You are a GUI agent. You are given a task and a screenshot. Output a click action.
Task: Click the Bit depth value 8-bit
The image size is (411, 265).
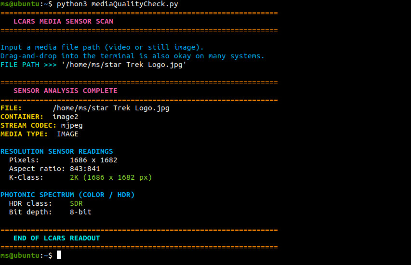click(x=80, y=212)
